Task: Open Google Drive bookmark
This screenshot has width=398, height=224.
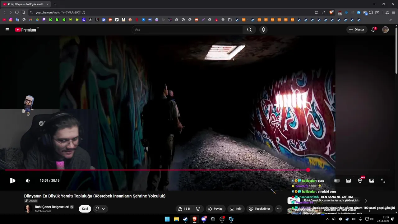Action: point(37,20)
